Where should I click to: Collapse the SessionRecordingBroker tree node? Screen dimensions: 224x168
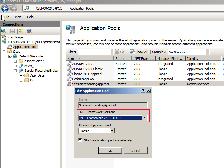click(15, 71)
